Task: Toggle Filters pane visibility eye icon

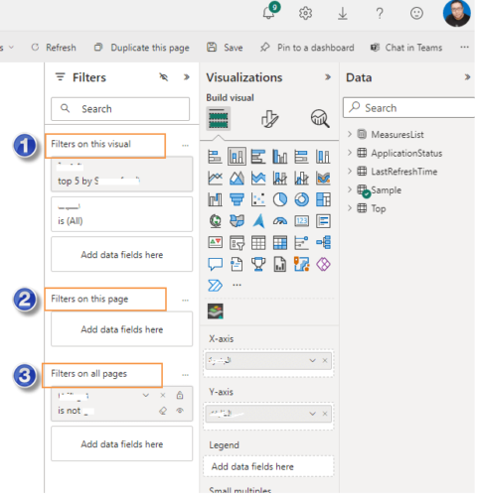Action: (164, 77)
